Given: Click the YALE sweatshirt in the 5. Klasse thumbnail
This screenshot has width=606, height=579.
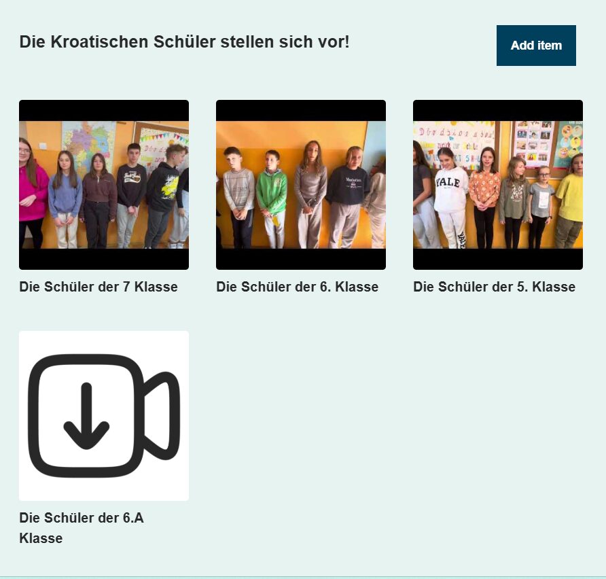Looking at the screenshot, I should pos(450,190).
